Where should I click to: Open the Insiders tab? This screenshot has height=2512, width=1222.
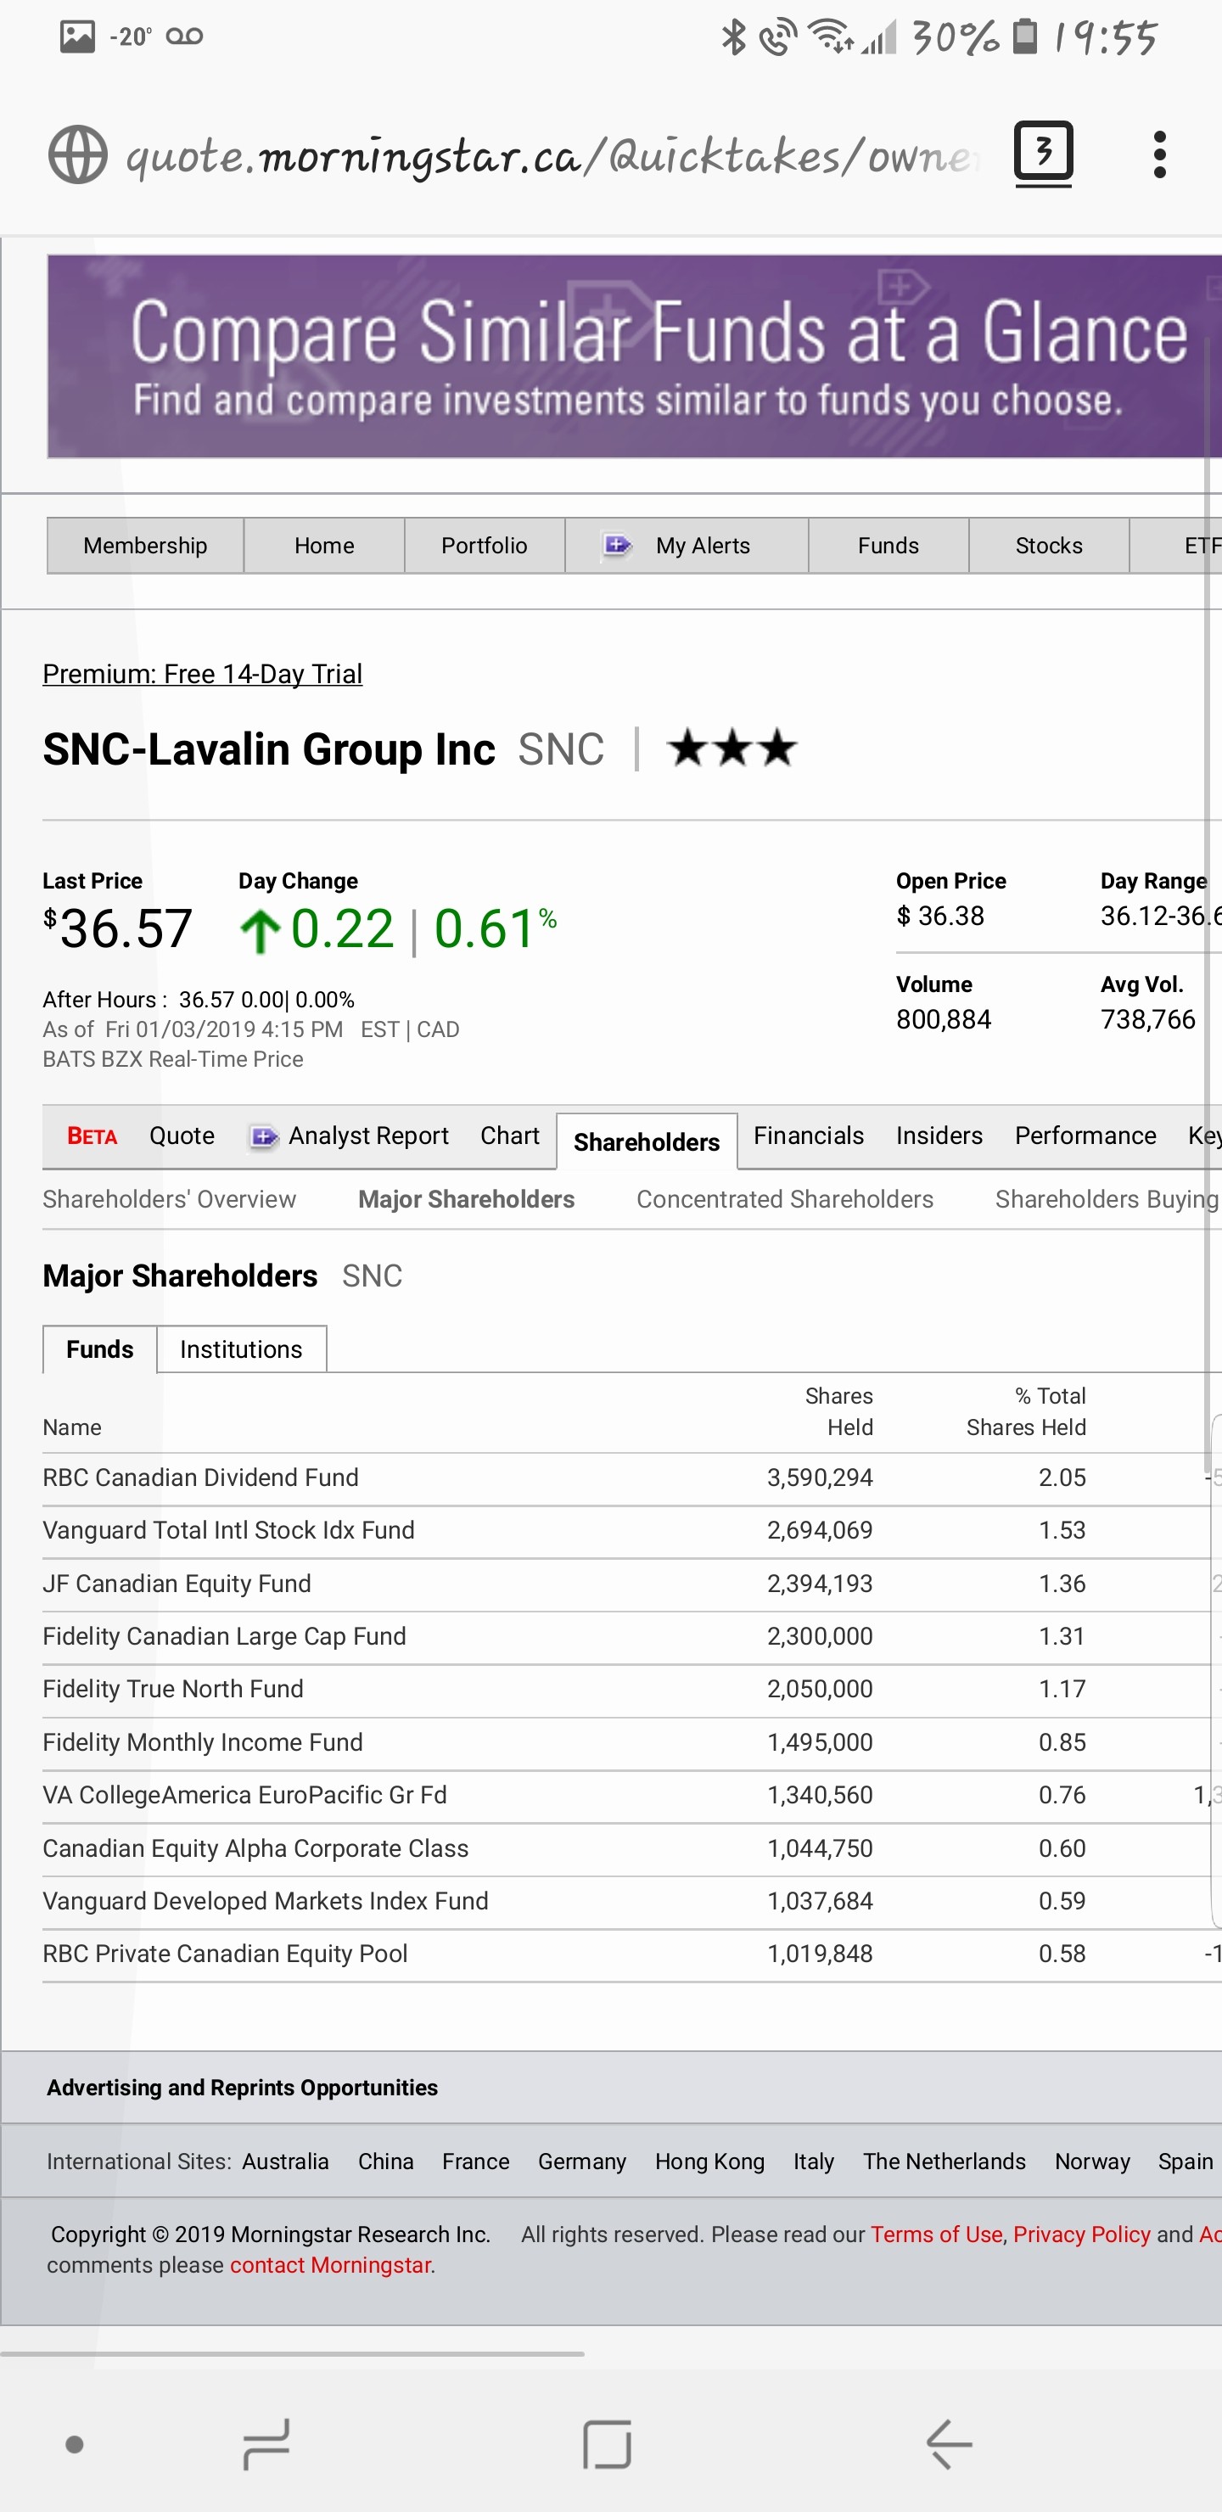[x=939, y=1136]
